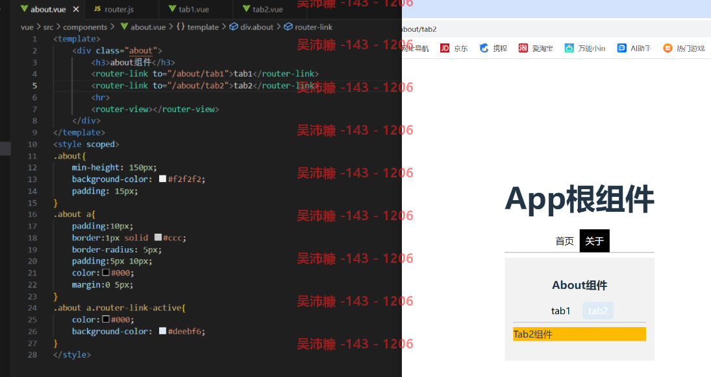Open the 'router-link' breadcrumb segment
The height and width of the screenshot is (377, 711).
314,27
